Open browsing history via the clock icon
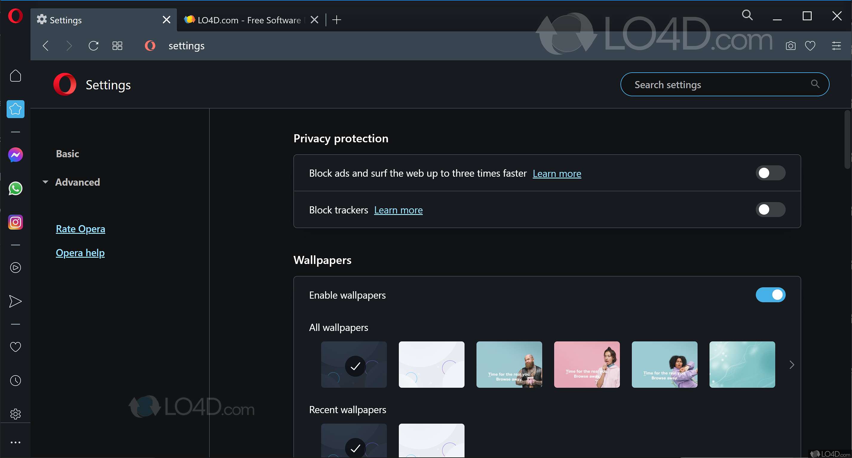 point(15,381)
